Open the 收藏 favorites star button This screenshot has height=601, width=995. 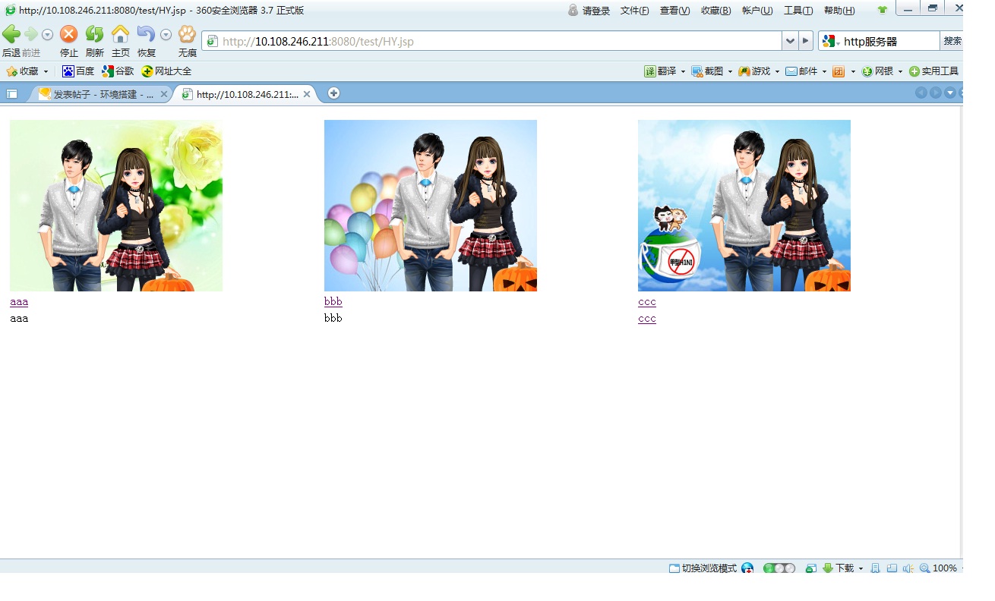22,71
